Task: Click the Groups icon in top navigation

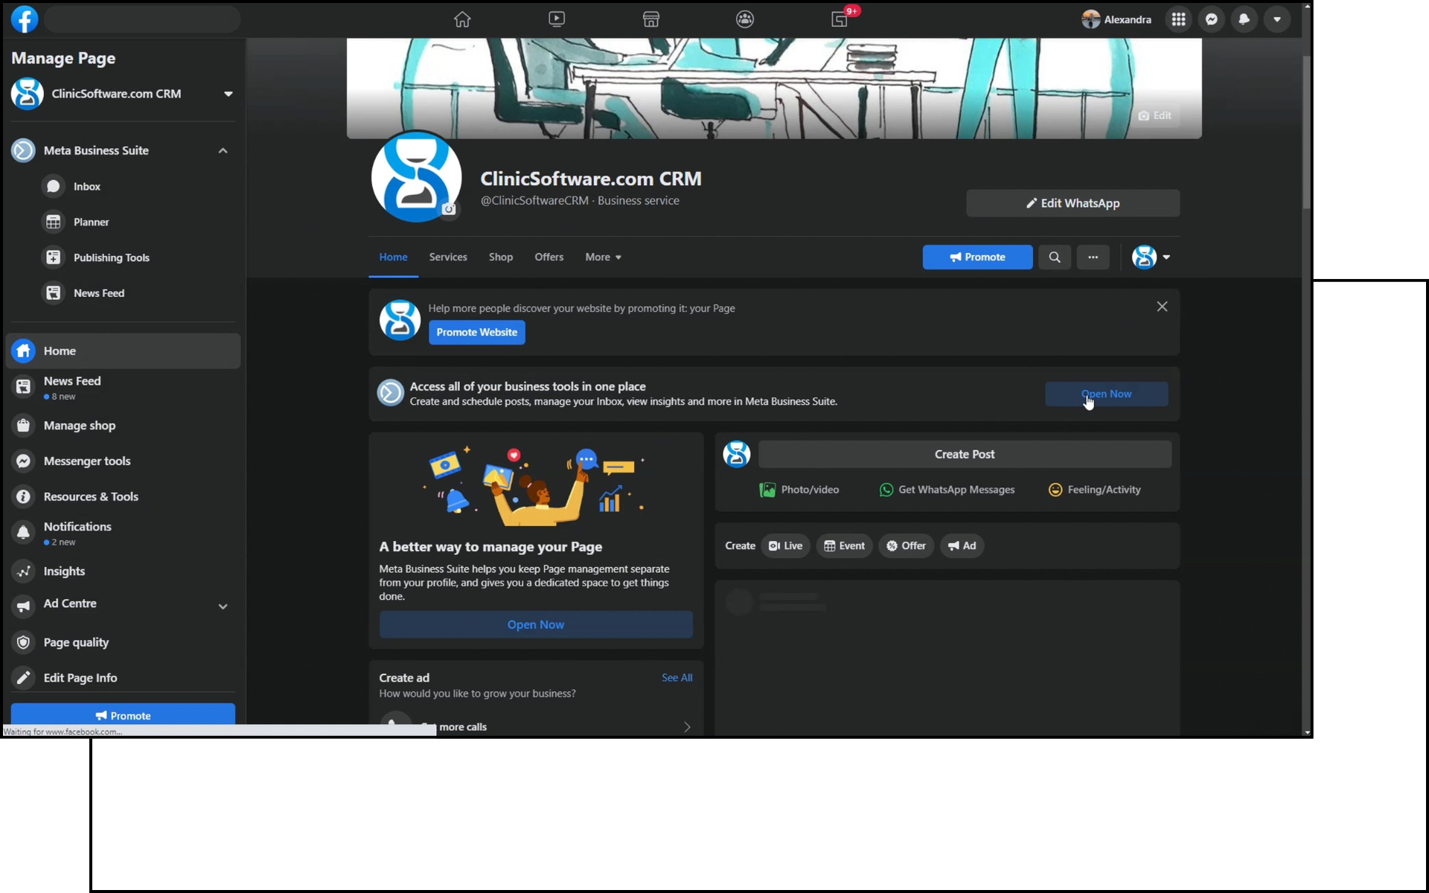Action: [744, 19]
